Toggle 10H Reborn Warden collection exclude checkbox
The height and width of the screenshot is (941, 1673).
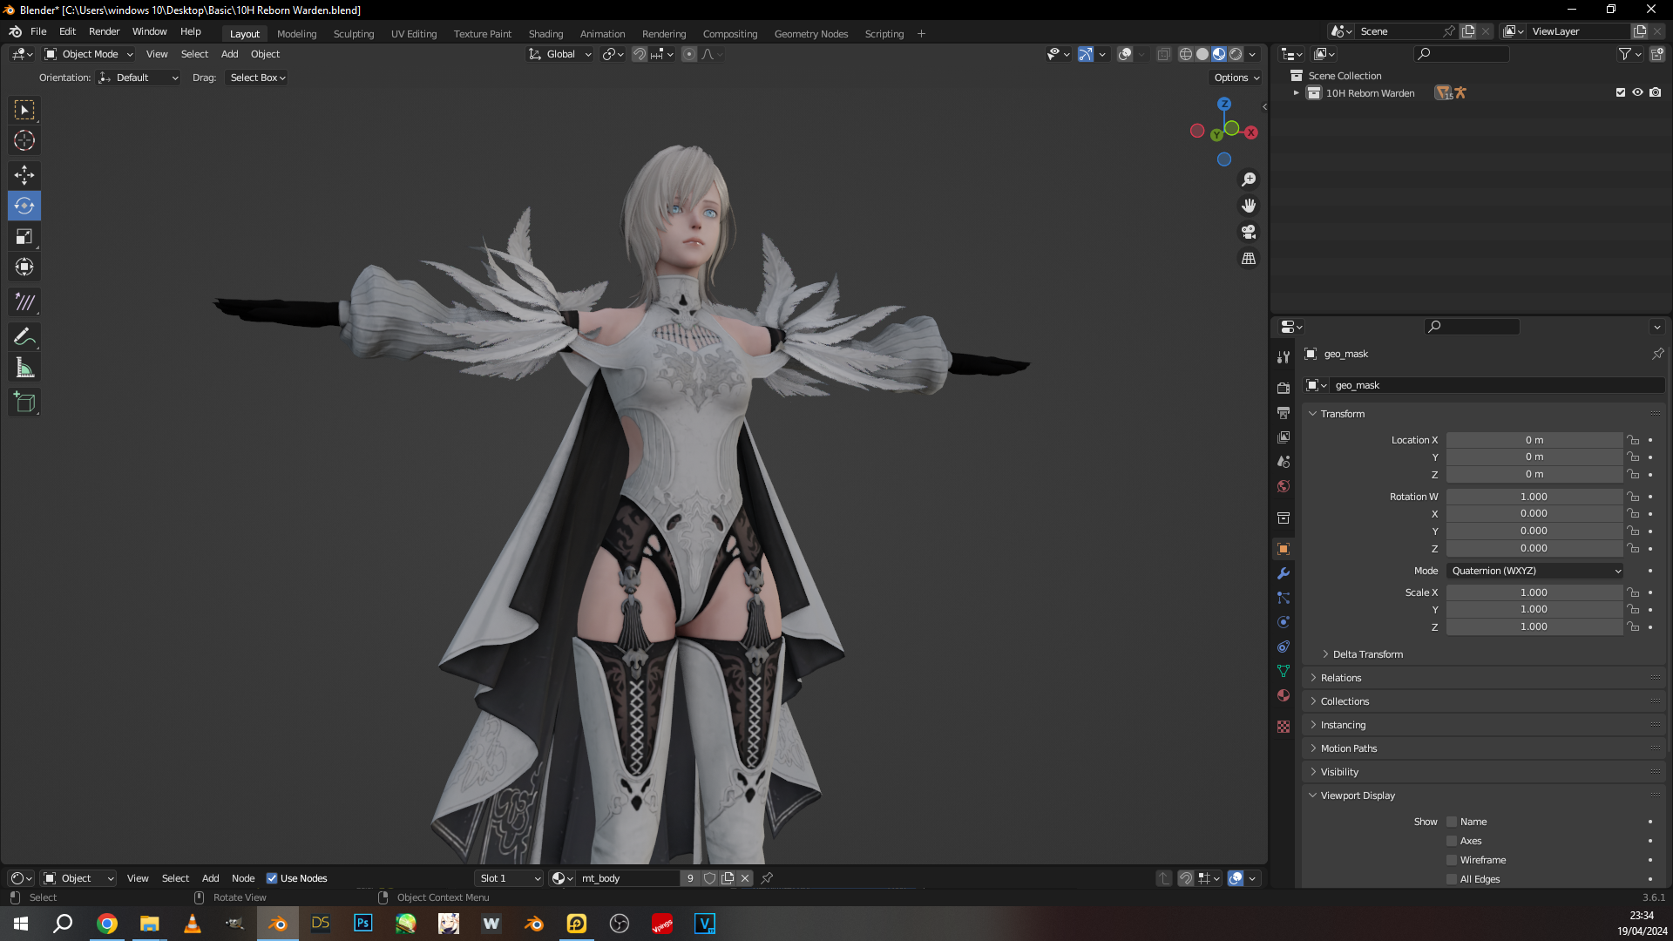click(x=1621, y=92)
